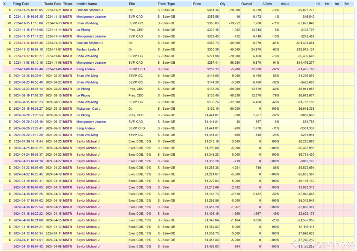Open Saylor Michael J in the $1,338.20 price row
Image resolution: width=357 pixels, height=251 pixels.
pyautogui.click(x=88, y=161)
